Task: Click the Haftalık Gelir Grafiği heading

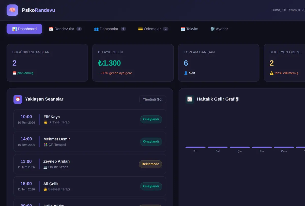Action: click(x=218, y=99)
